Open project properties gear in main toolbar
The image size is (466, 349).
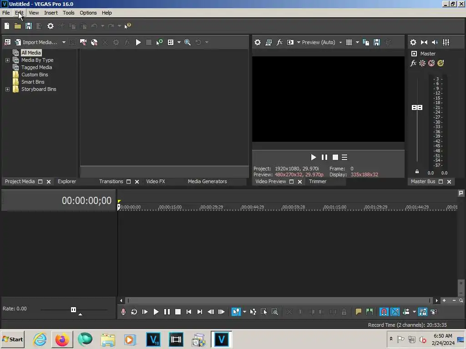51,26
